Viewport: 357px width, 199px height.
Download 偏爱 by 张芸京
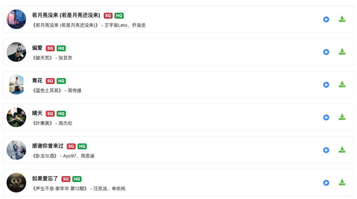coord(342,52)
